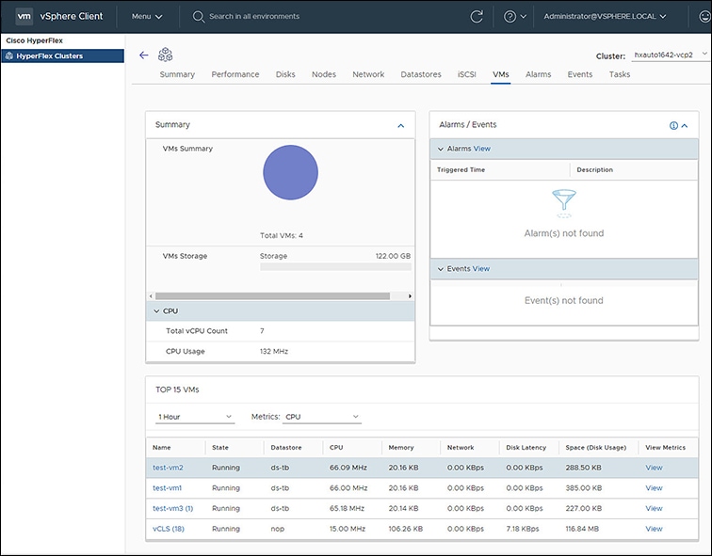Click the Triggered Time column header

point(461,169)
